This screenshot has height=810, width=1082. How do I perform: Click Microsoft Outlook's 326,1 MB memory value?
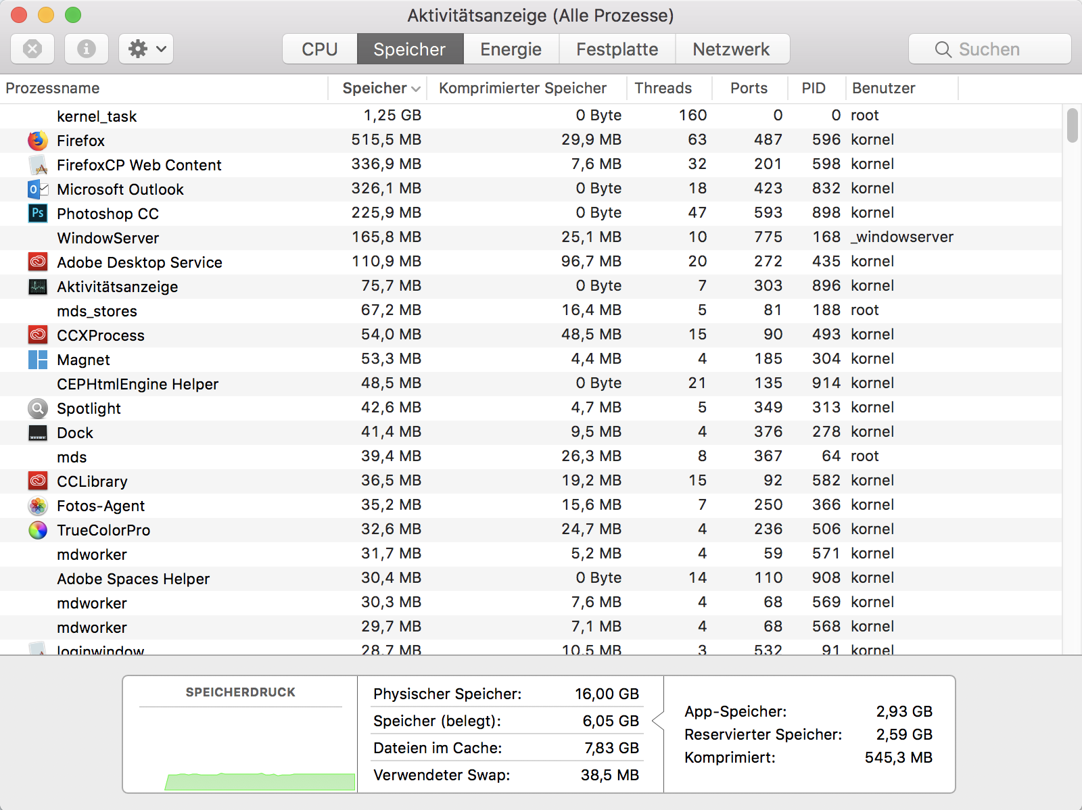386,188
